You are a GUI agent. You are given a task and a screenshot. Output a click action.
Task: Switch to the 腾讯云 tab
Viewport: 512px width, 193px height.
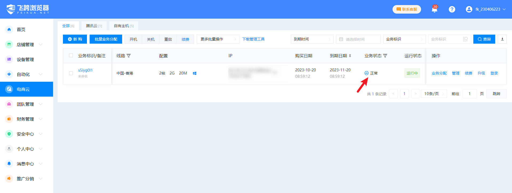click(94, 26)
